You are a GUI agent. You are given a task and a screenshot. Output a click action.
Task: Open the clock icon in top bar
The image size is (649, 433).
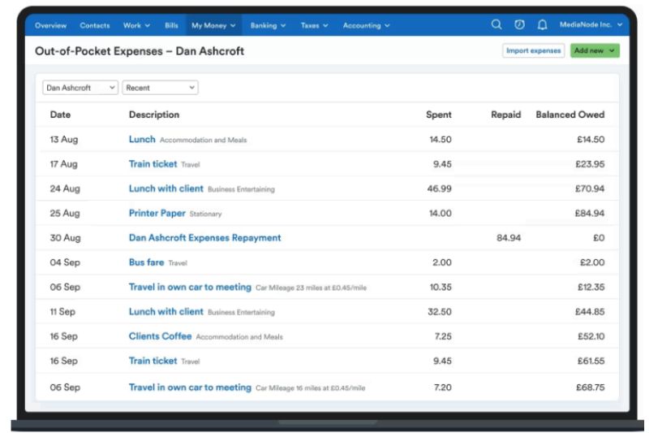[x=519, y=25]
